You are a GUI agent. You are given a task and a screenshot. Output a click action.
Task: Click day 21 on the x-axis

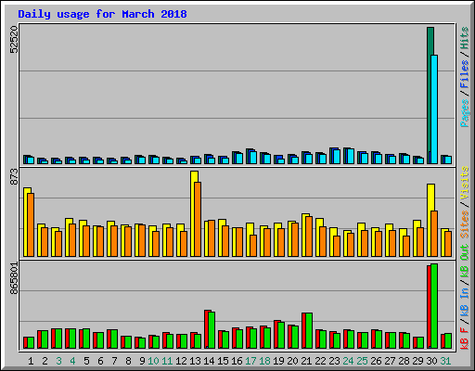[306, 361]
